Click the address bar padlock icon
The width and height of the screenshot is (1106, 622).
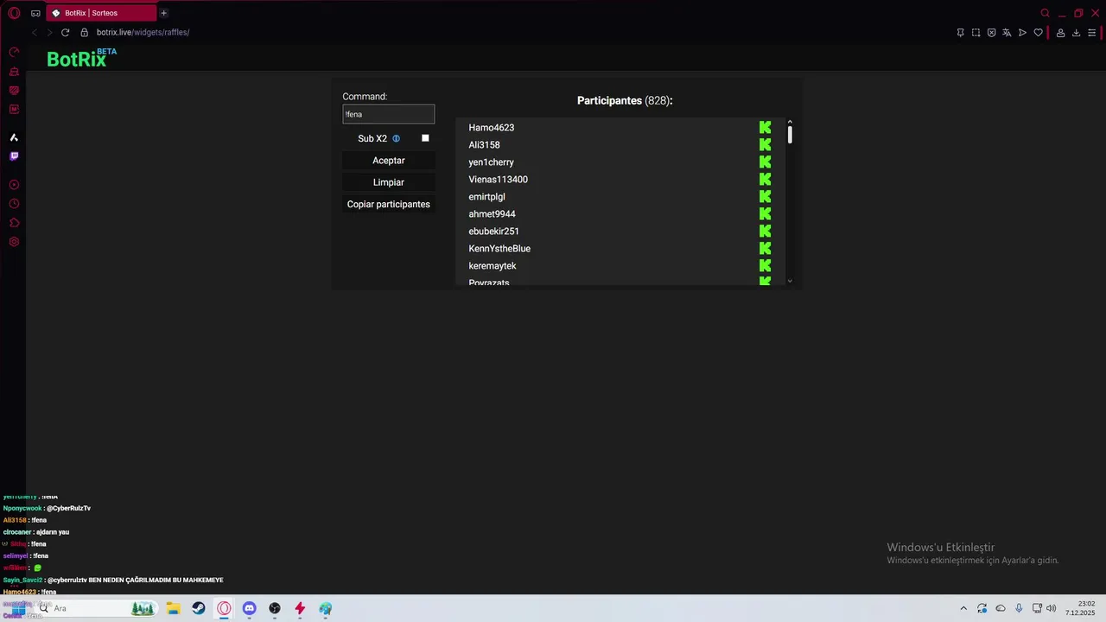(84, 32)
